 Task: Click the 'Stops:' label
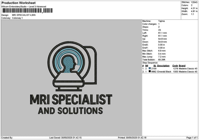point(146,27)
